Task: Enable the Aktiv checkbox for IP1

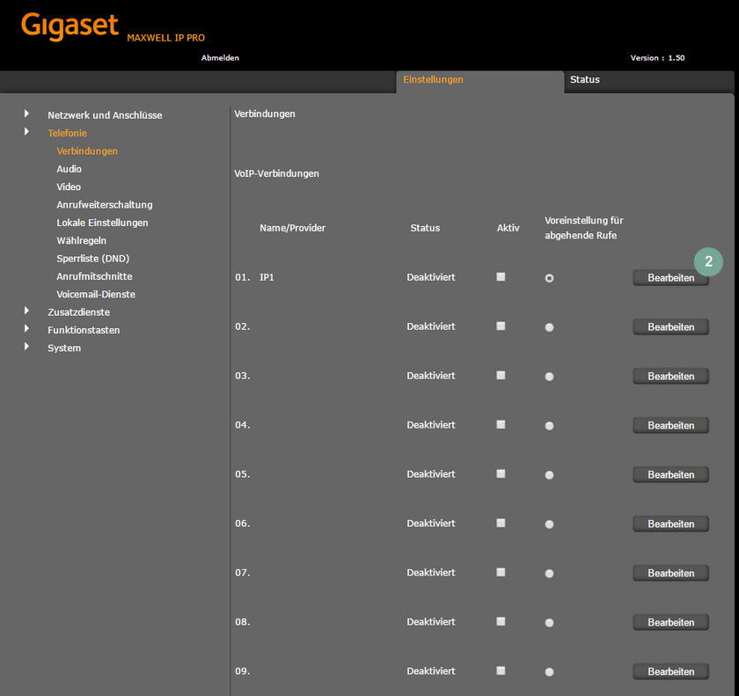Action: pos(501,275)
